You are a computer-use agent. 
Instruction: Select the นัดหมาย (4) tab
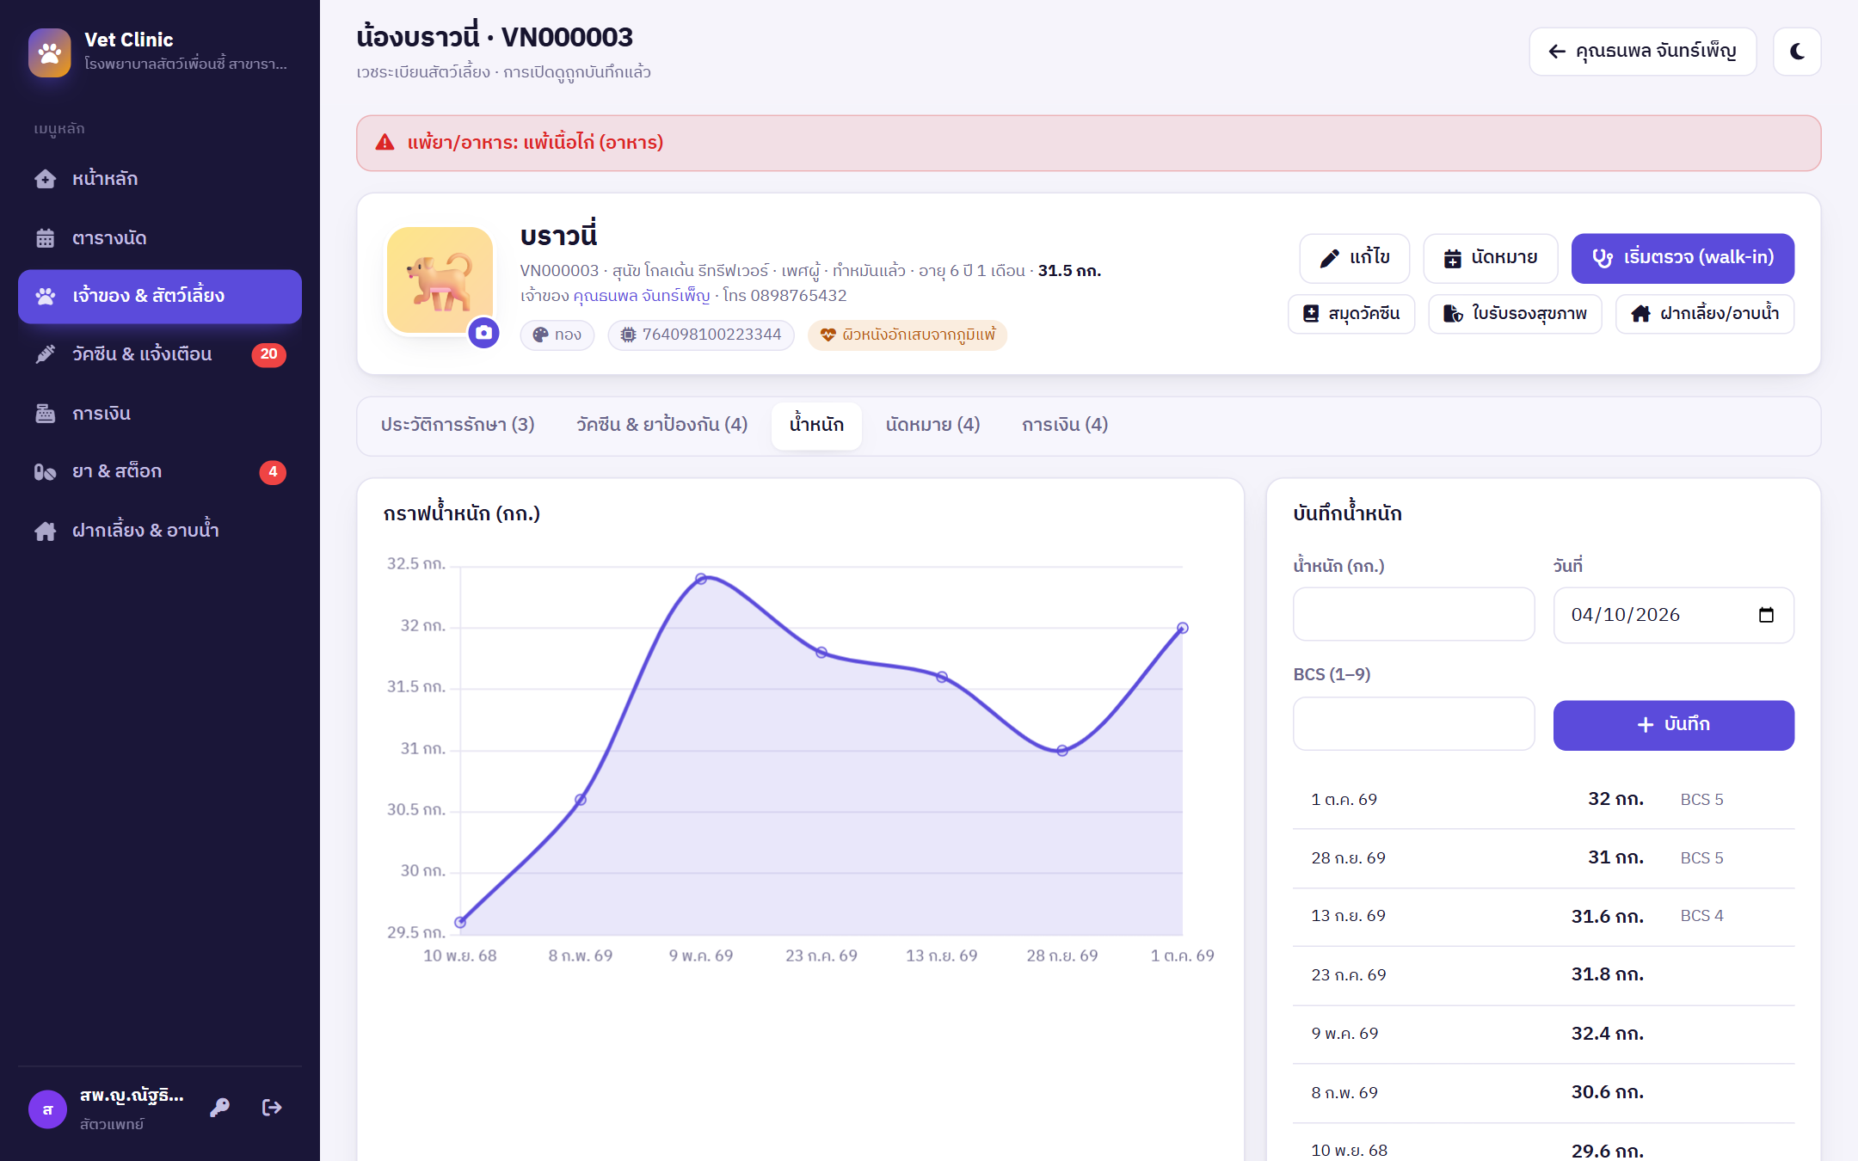(x=932, y=425)
